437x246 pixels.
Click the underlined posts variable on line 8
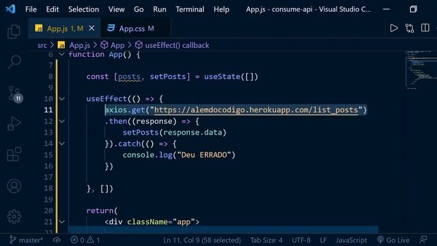[x=129, y=77]
